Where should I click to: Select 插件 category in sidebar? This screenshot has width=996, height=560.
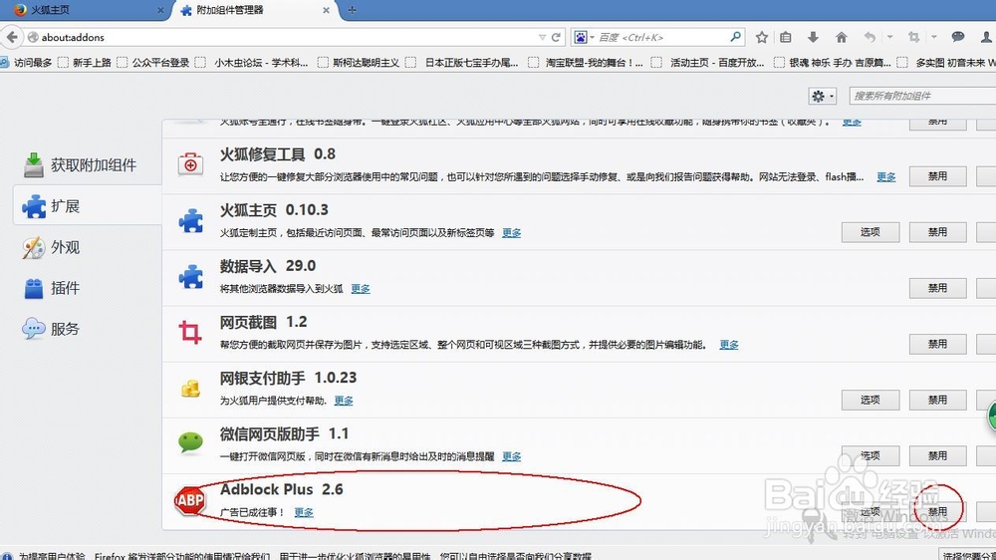(52, 288)
